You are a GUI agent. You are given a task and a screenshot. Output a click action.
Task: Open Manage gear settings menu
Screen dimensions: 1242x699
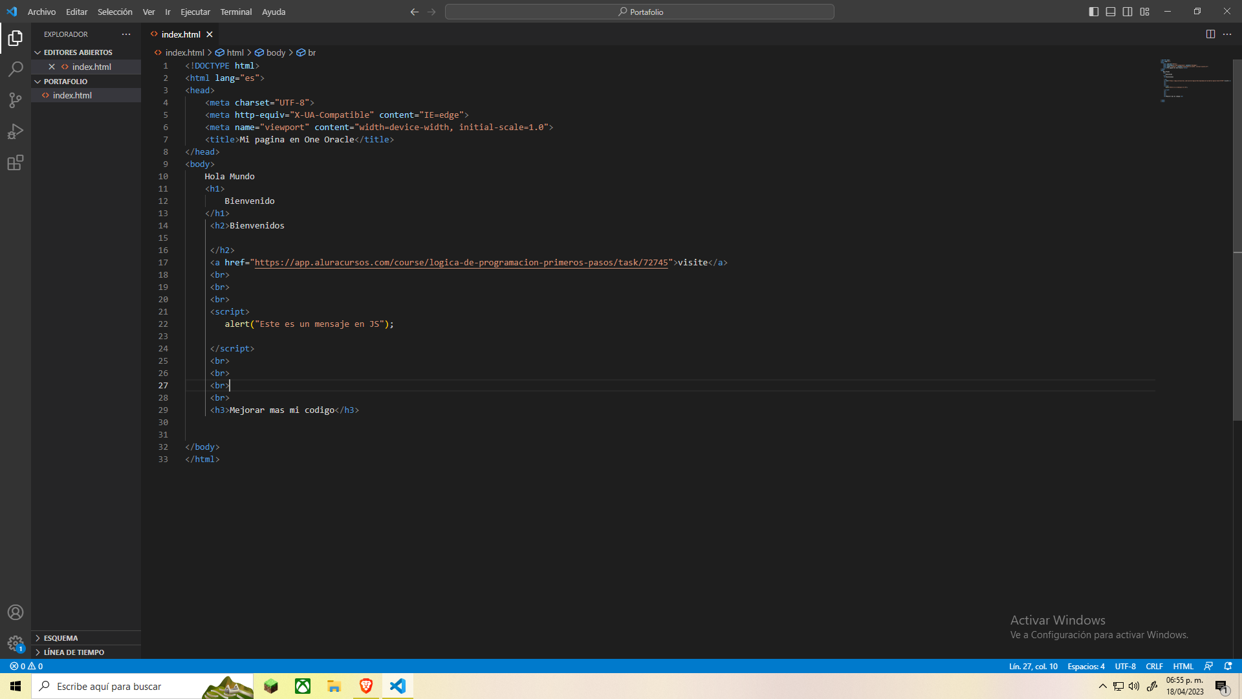pos(16,643)
